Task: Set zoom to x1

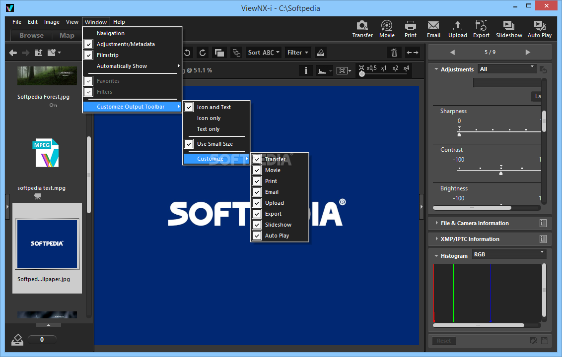Action: pyautogui.click(x=384, y=68)
